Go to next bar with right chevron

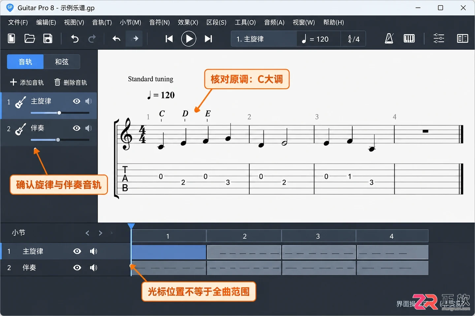point(101,233)
